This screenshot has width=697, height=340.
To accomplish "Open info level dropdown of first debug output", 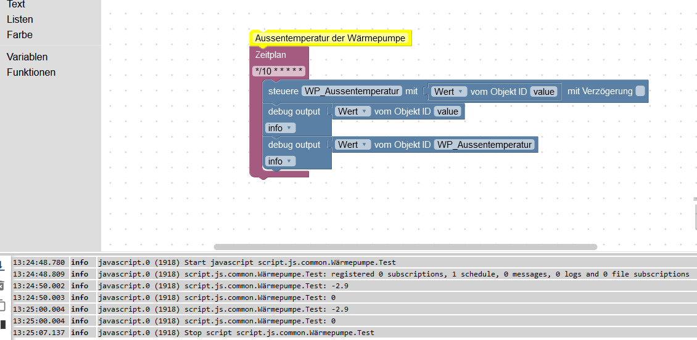I will (x=280, y=128).
